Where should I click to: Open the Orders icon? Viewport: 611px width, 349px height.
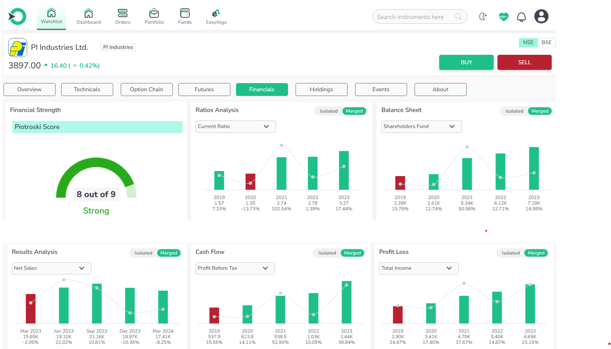click(x=123, y=13)
